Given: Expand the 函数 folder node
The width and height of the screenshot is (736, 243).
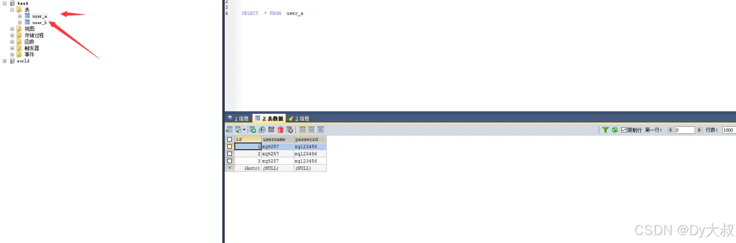Looking at the screenshot, I should pyautogui.click(x=12, y=42).
